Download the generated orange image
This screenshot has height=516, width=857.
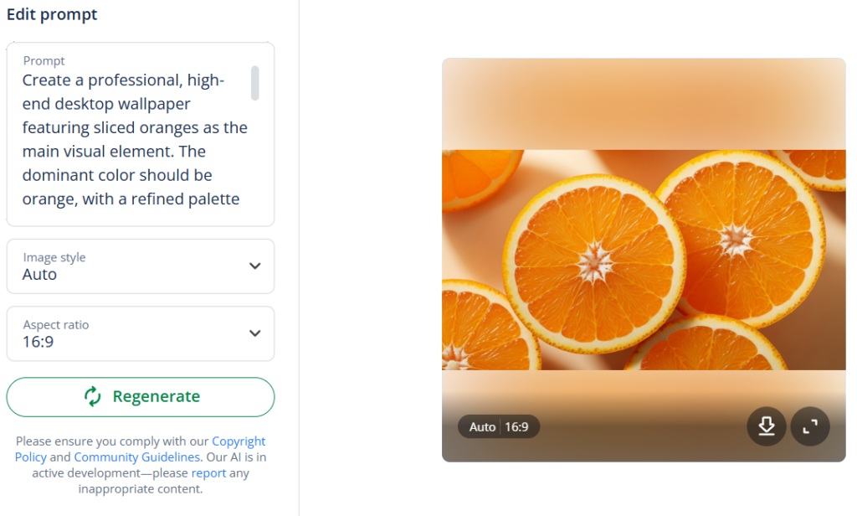[767, 426]
